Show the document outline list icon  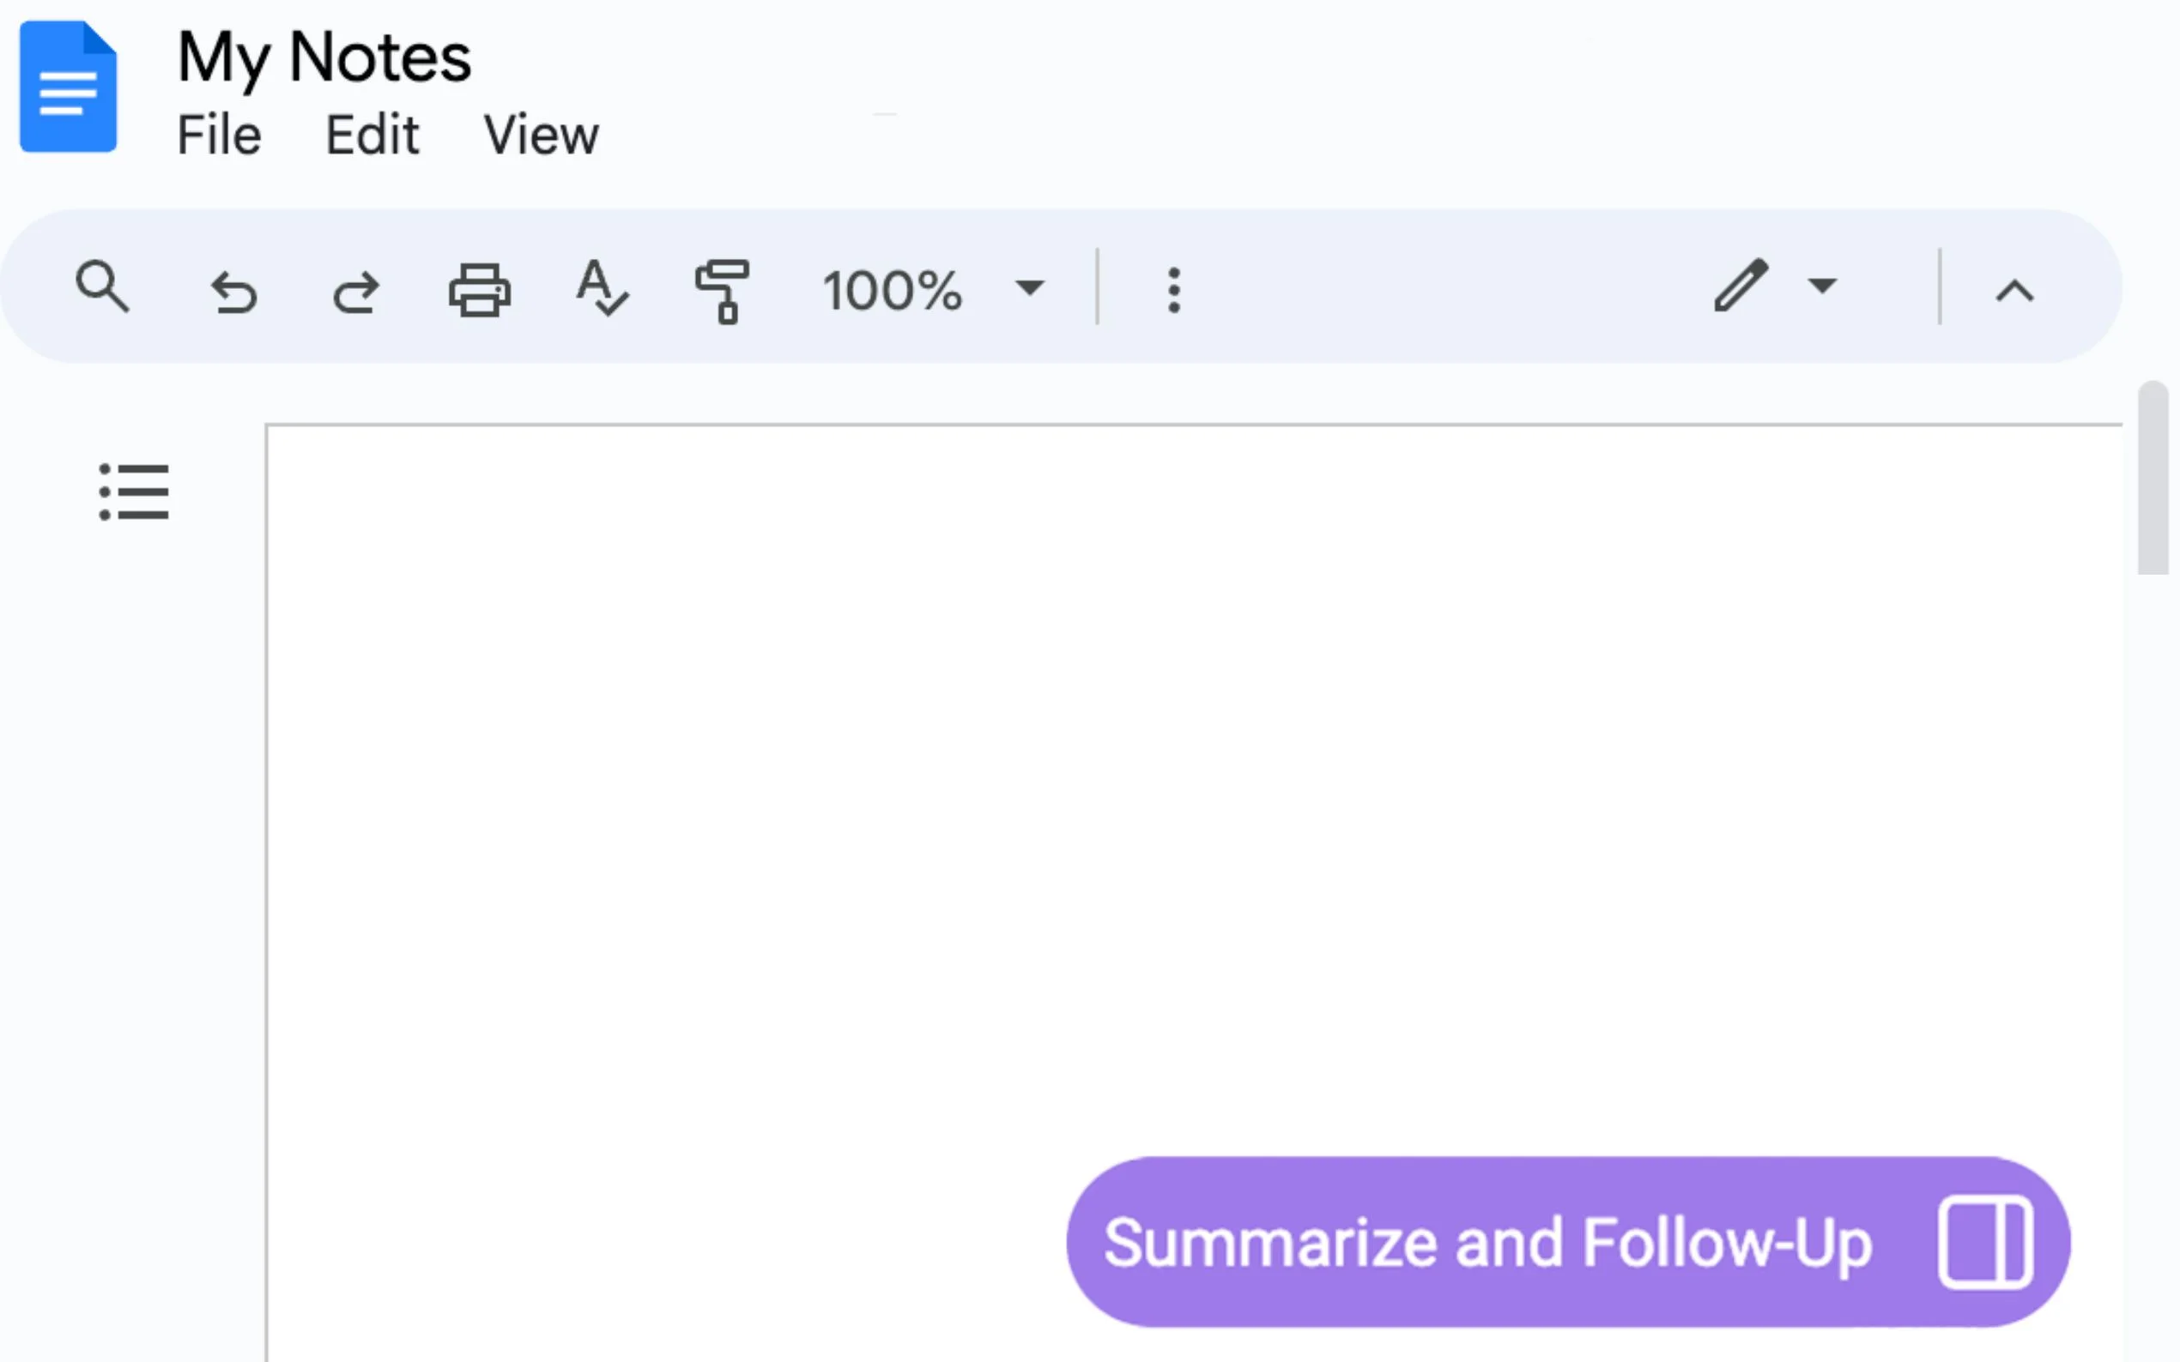(x=133, y=491)
